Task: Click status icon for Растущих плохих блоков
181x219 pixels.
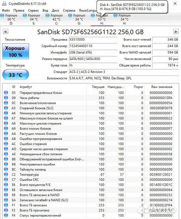Action: click(x=6, y=134)
